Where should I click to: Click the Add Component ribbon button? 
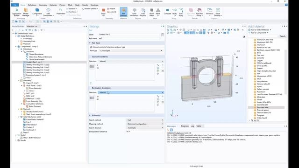(x=48, y=12)
